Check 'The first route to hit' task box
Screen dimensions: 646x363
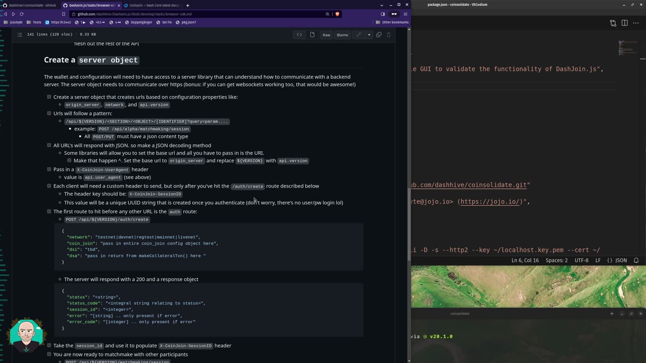click(x=49, y=211)
